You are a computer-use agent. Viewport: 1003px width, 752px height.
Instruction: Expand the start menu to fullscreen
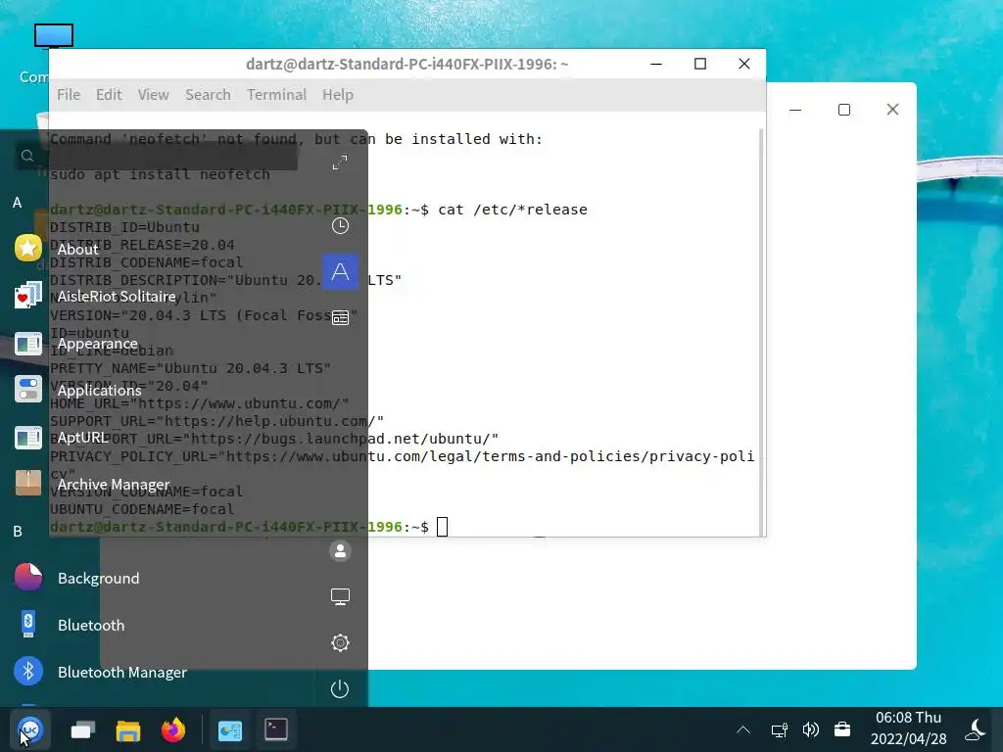pyautogui.click(x=340, y=163)
